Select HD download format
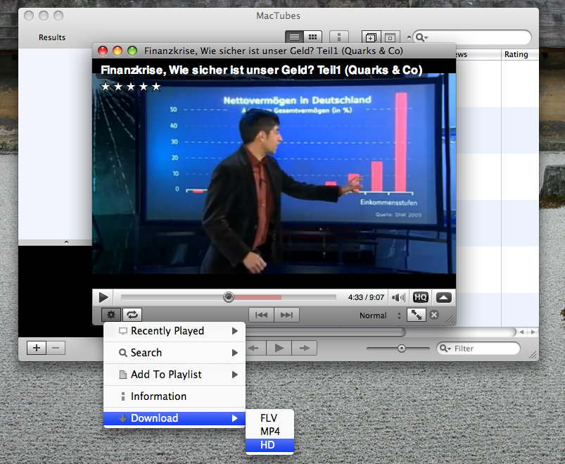565x464 pixels. click(268, 445)
